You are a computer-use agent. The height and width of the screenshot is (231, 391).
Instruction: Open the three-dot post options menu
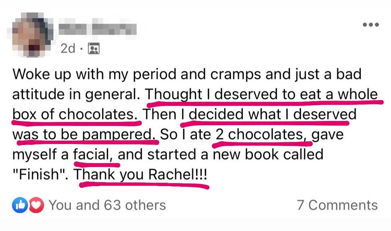point(370,25)
